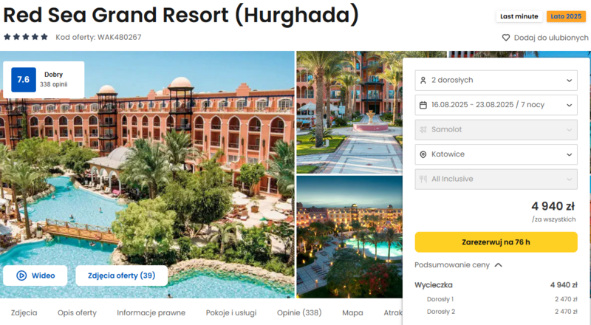Switch to the Opis oferty tab
Screen dimensions: 591x325
77,312
